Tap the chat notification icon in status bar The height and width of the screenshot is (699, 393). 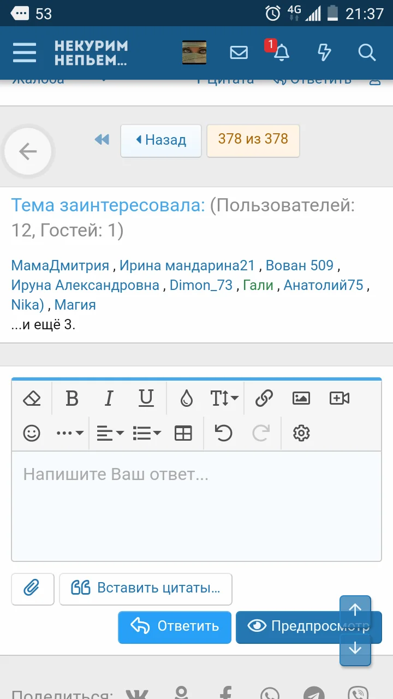[x=20, y=13]
